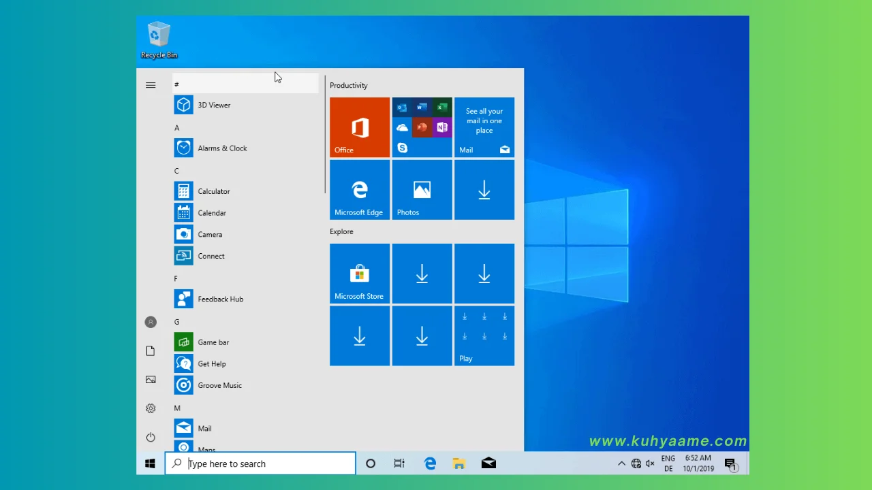Open the Play folder tile
872x490 pixels.
coord(484,336)
